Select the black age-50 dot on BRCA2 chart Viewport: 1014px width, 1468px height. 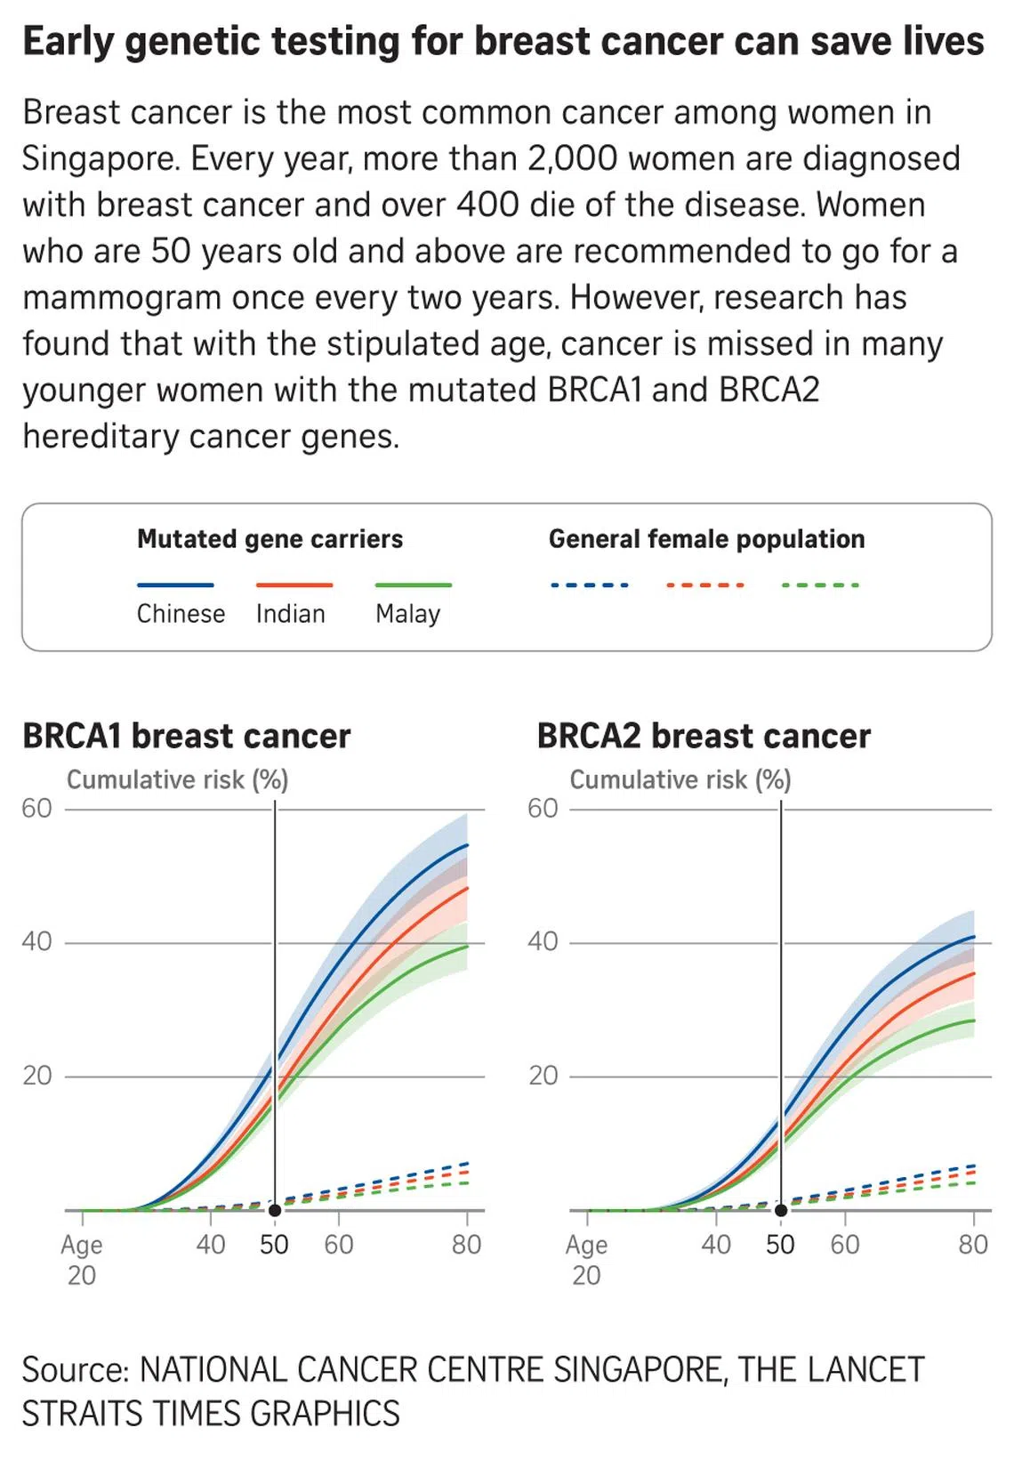[x=781, y=1210]
